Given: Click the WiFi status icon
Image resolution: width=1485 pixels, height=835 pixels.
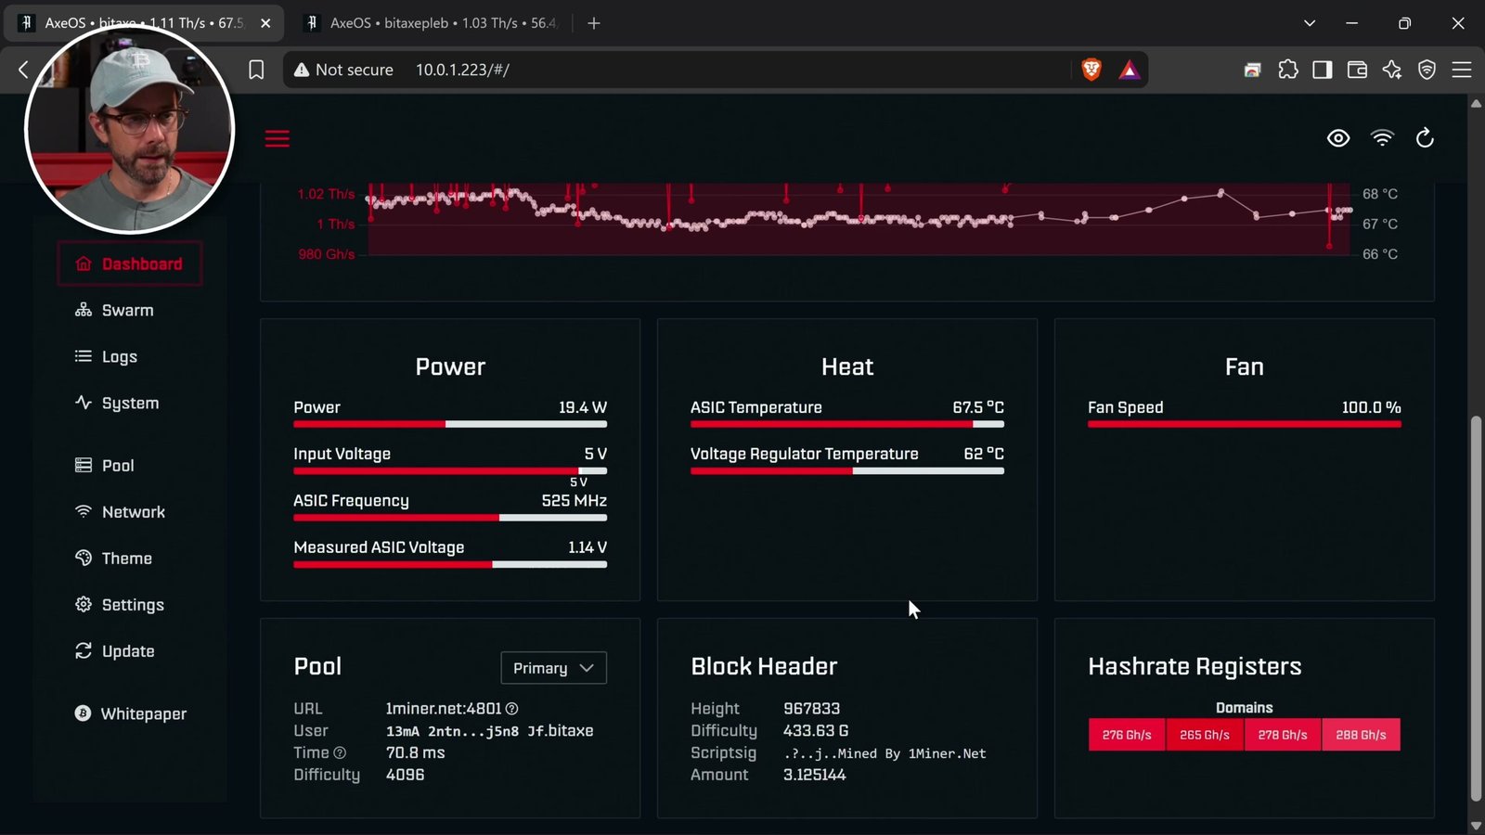Looking at the screenshot, I should pyautogui.click(x=1382, y=138).
